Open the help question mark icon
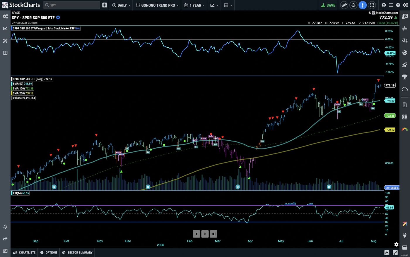Screen dimensions: 410x257 (x=398, y=5)
